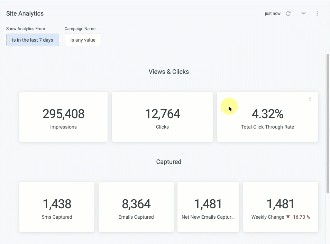This screenshot has height=244, width=330.
Task: Click the 'just now' last-updated text
Action: click(273, 14)
